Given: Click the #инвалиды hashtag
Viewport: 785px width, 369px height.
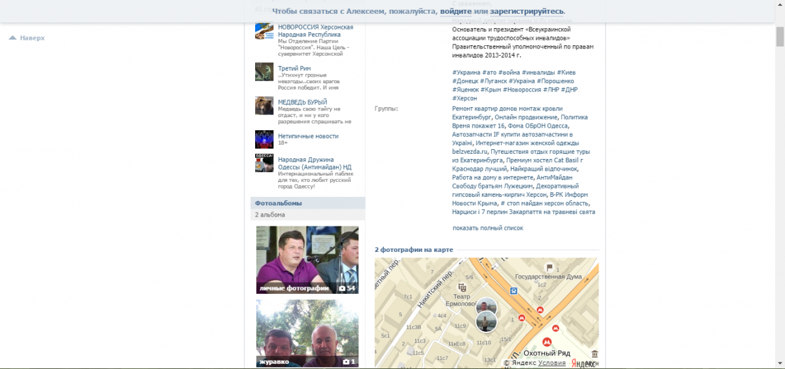Looking at the screenshot, I should 538,73.
